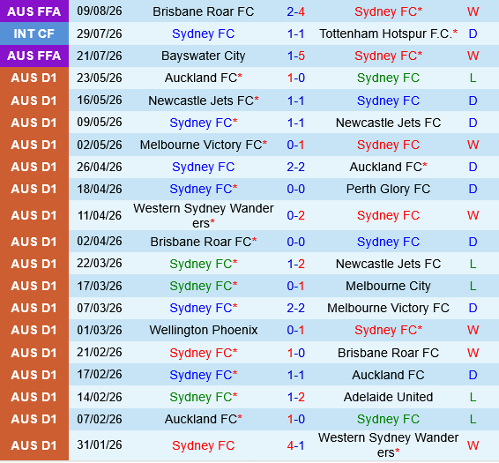Click date 23/05/26
Viewport: 499px width, 463px height.
click(x=100, y=78)
